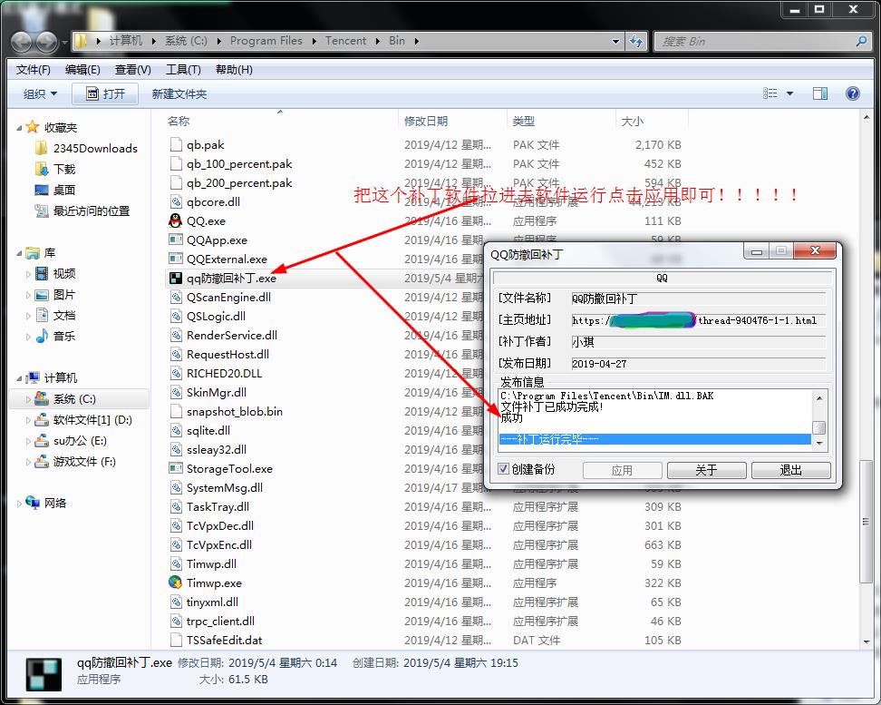Click the 应用 button in the patch dialog

622,470
